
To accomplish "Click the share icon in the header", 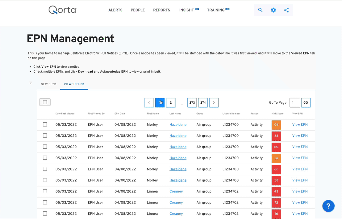I will [x=286, y=10].
